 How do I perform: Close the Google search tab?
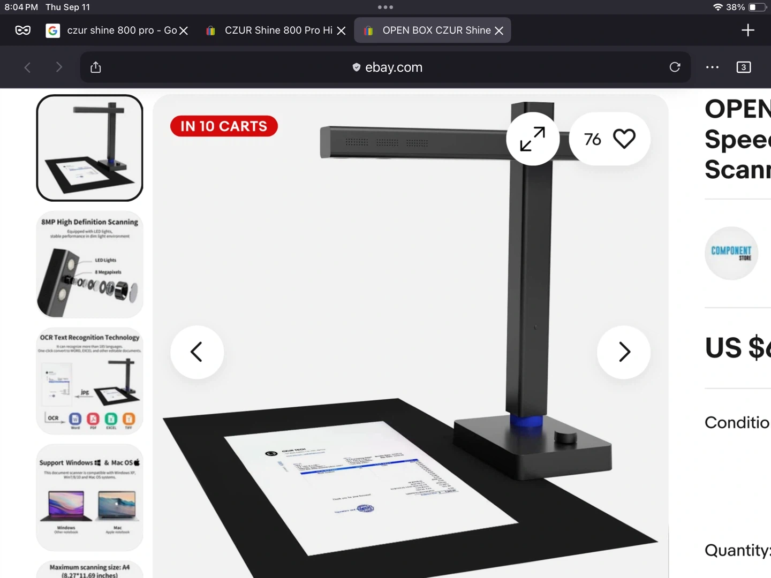pyautogui.click(x=184, y=31)
